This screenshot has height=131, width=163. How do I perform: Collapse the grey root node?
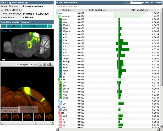(57, 13)
